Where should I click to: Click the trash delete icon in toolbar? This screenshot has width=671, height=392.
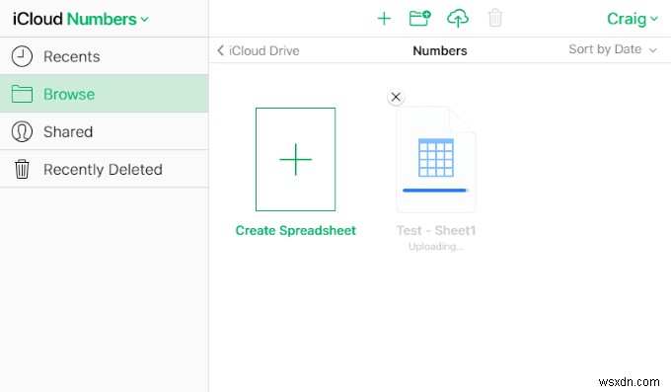[495, 18]
